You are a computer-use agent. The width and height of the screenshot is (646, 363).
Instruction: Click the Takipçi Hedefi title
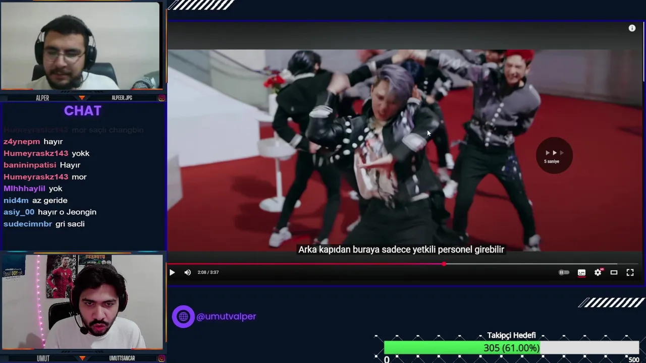(511, 335)
